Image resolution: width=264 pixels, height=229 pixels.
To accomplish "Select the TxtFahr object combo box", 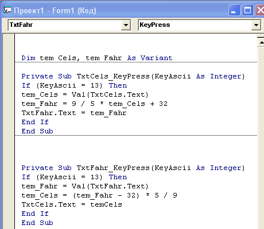I will (x=69, y=25).
